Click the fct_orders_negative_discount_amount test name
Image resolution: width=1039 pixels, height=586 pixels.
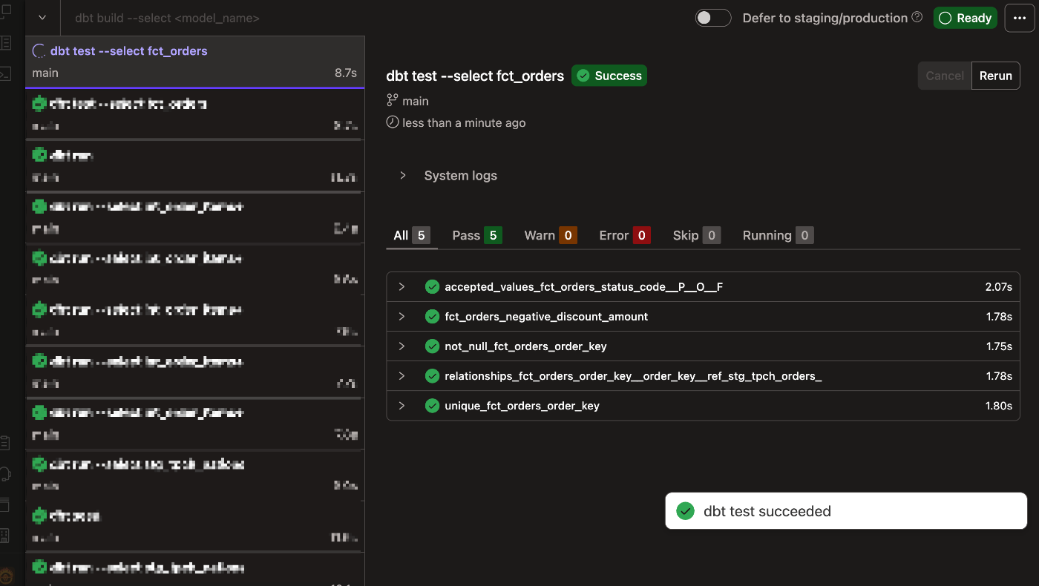546,317
